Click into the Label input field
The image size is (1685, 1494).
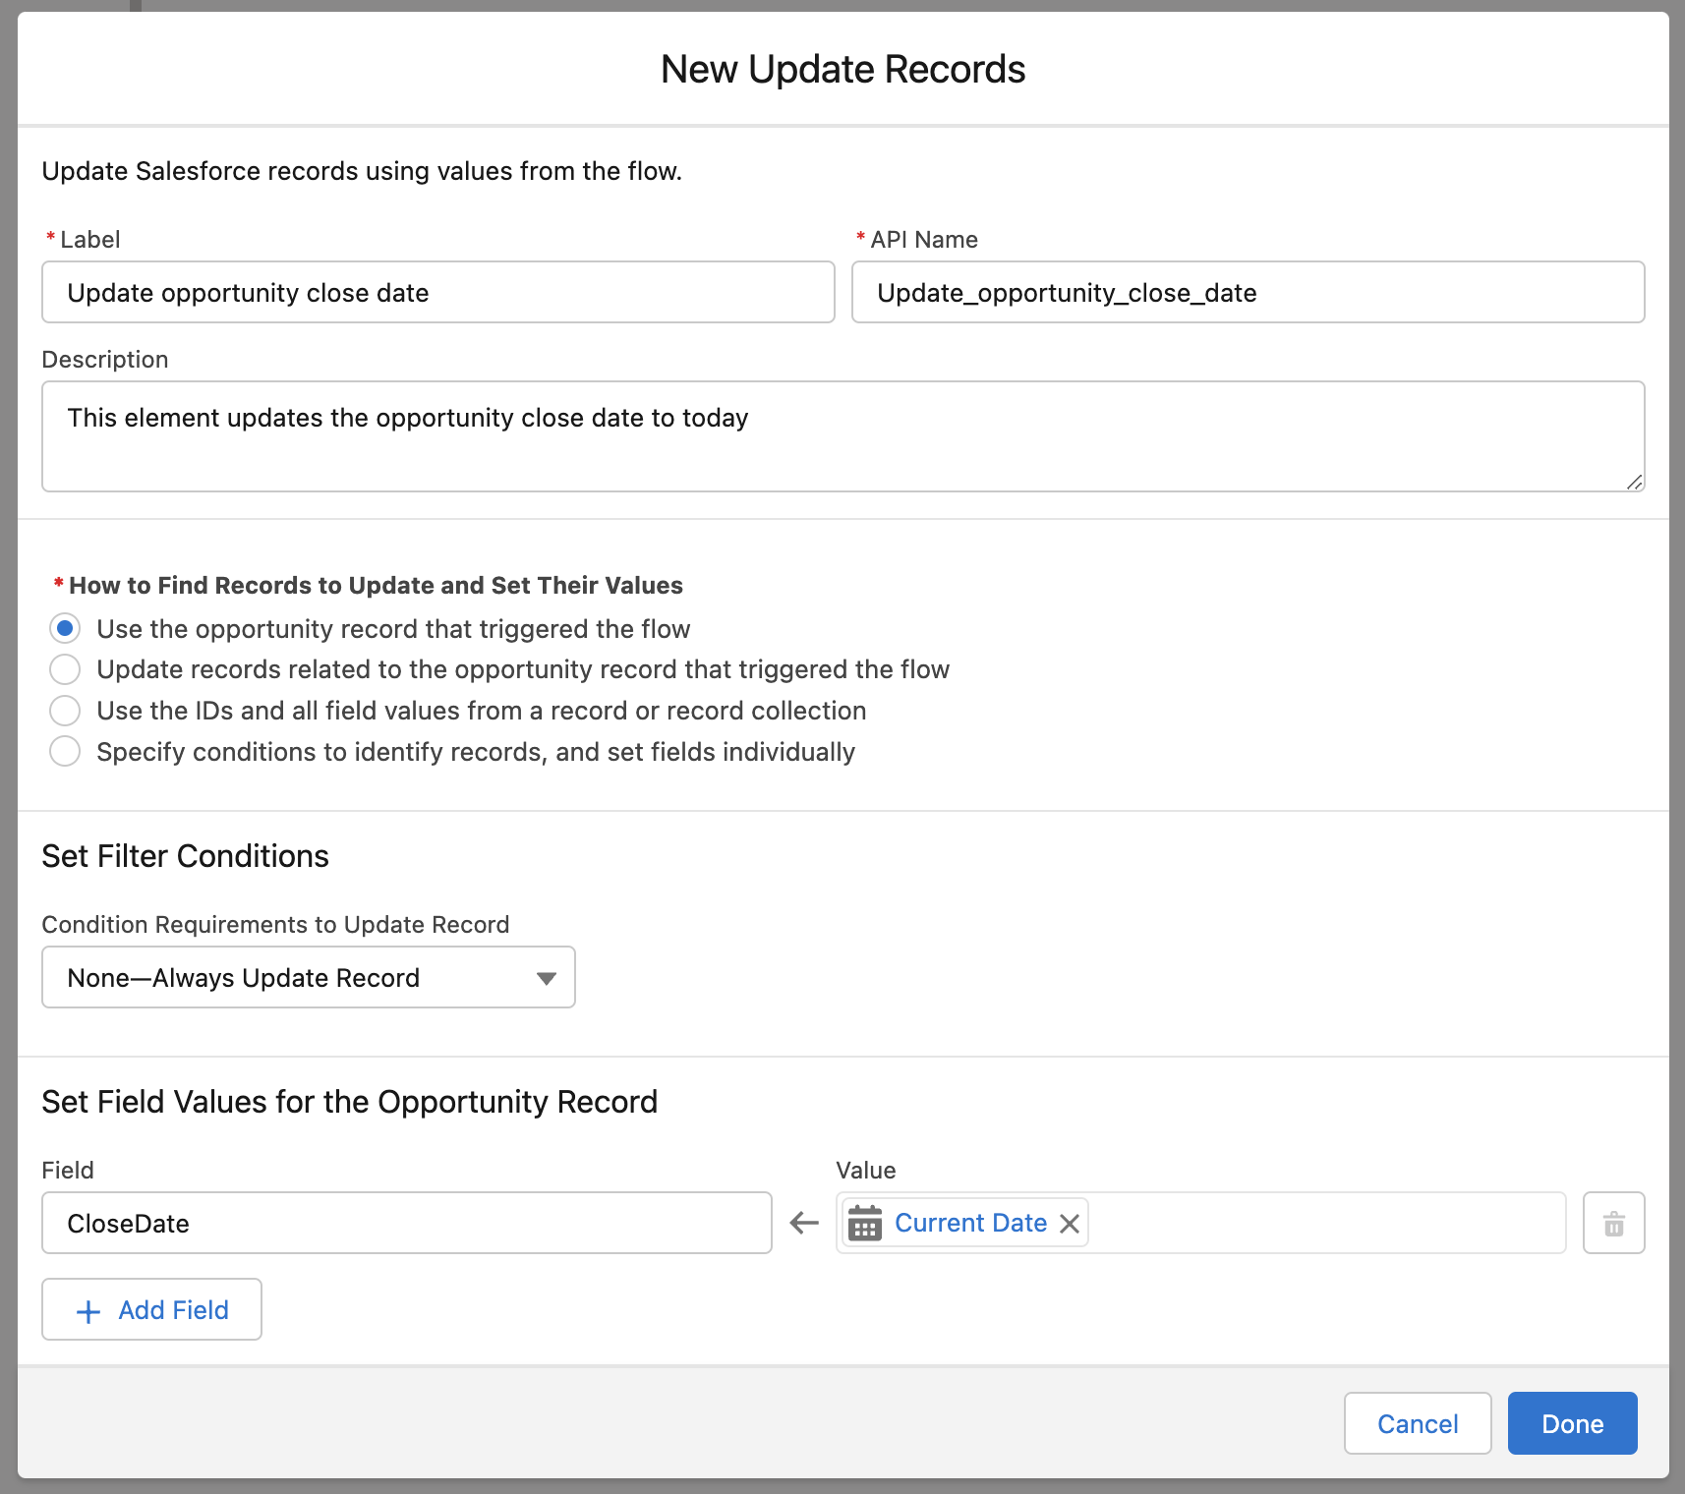point(438,292)
